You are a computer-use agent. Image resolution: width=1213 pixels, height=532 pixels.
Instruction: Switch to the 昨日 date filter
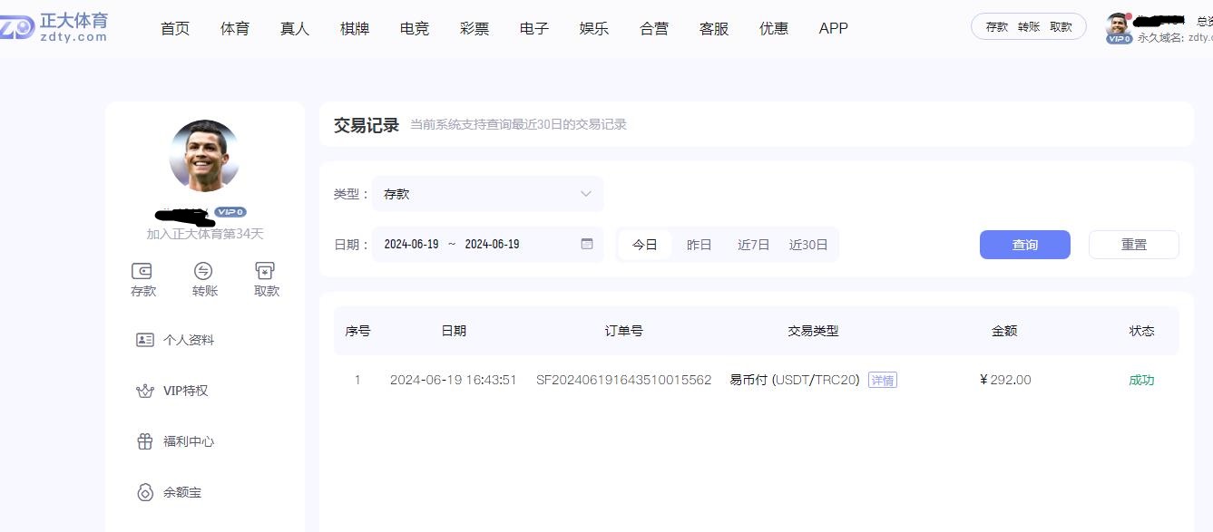(698, 244)
